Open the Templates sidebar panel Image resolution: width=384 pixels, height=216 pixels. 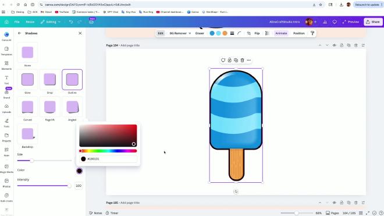(6, 51)
